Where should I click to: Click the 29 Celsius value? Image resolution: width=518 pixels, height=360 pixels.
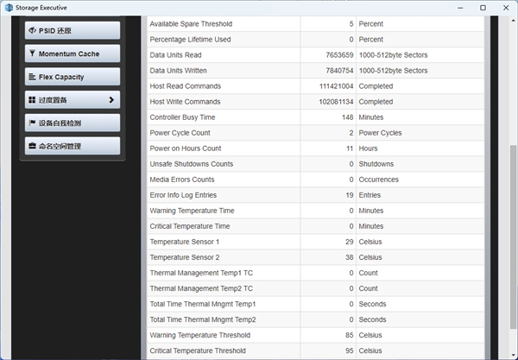(x=349, y=242)
